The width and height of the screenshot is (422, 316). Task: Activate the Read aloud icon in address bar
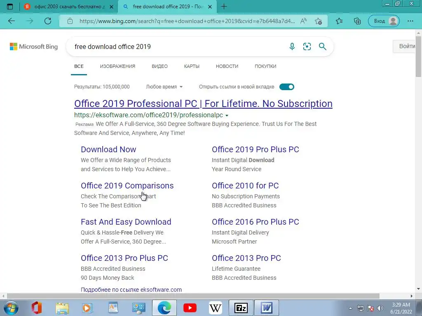(303, 21)
